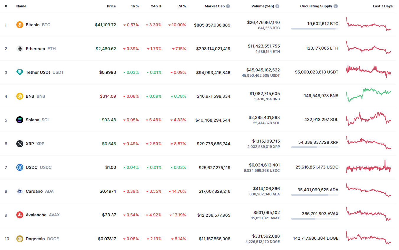Click XRP's circulating supply progress bar

click(315, 147)
